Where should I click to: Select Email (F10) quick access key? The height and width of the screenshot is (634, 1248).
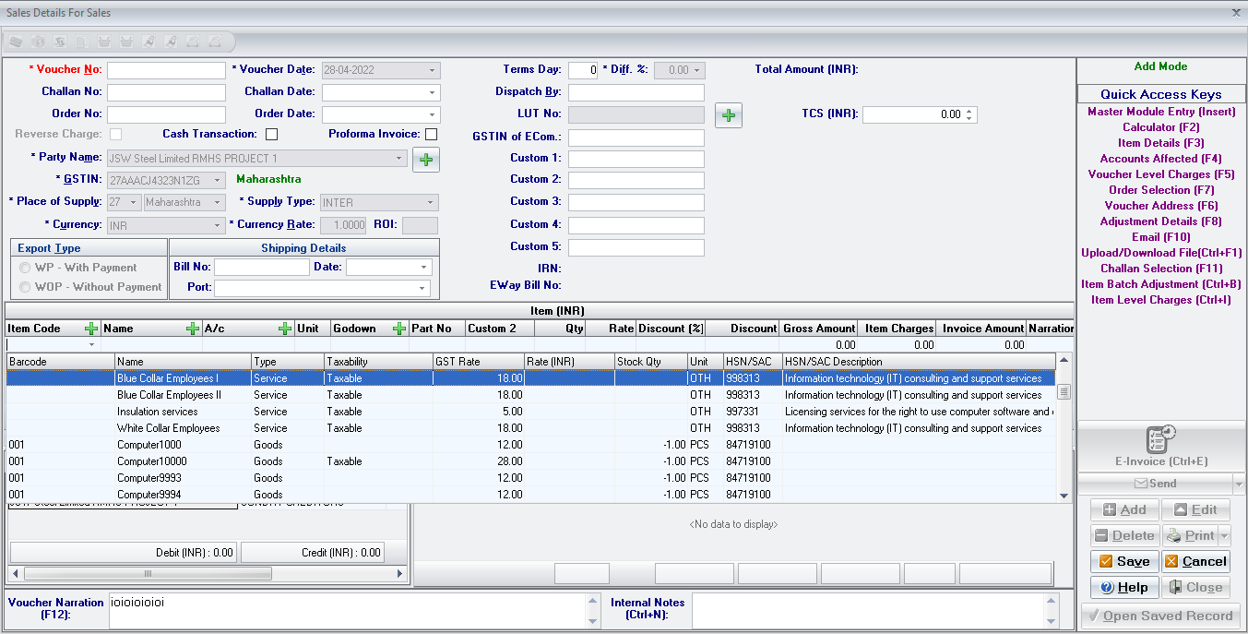[x=1161, y=237]
